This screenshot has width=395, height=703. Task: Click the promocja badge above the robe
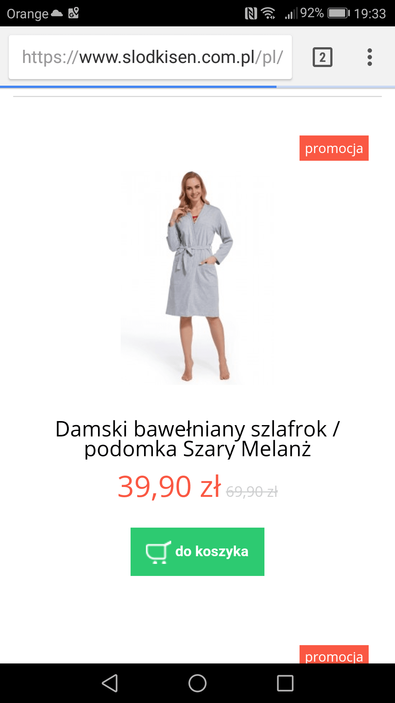(334, 148)
